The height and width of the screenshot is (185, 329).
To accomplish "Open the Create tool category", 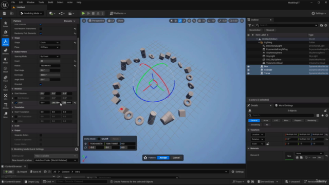I will tap(6, 33).
